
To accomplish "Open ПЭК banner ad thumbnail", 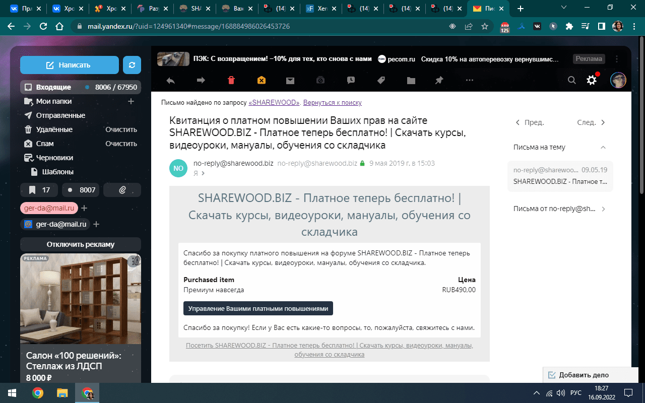I will 173,59.
